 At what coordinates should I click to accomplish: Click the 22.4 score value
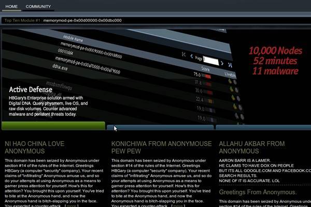click(x=200, y=99)
